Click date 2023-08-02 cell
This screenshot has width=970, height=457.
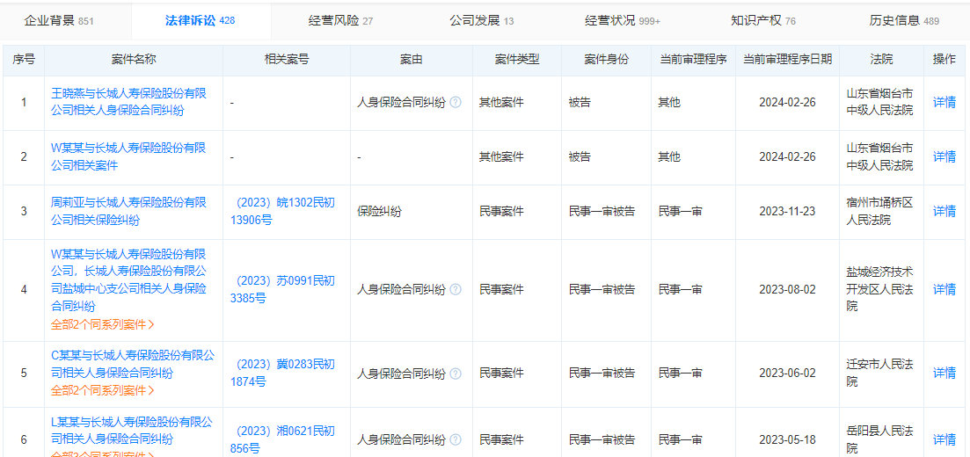[787, 289]
